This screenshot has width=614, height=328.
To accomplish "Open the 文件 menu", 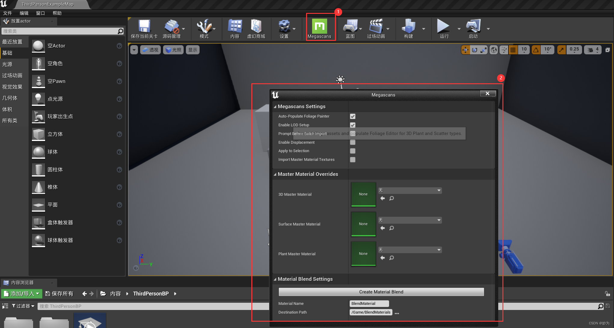I will point(8,13).
